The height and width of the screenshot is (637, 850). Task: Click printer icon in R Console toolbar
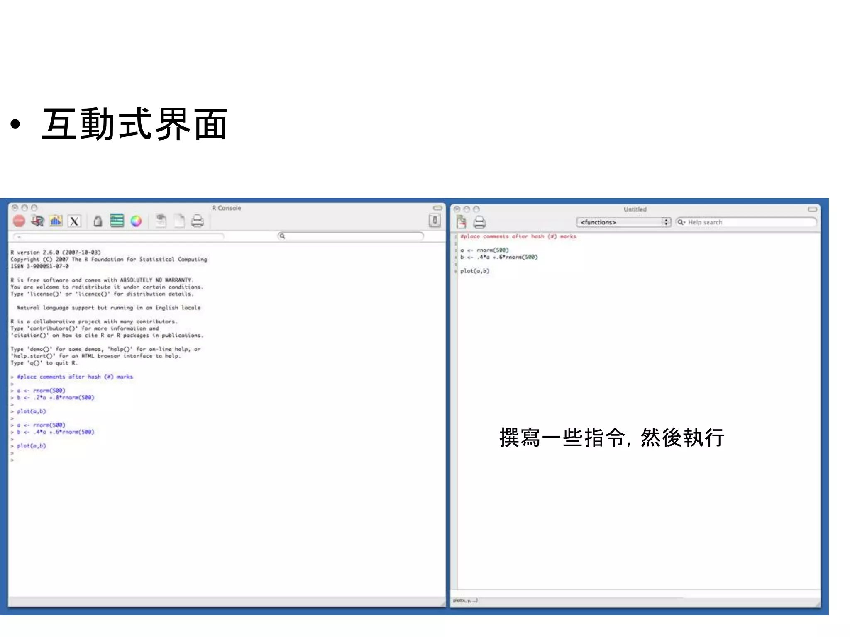[198, 221]
